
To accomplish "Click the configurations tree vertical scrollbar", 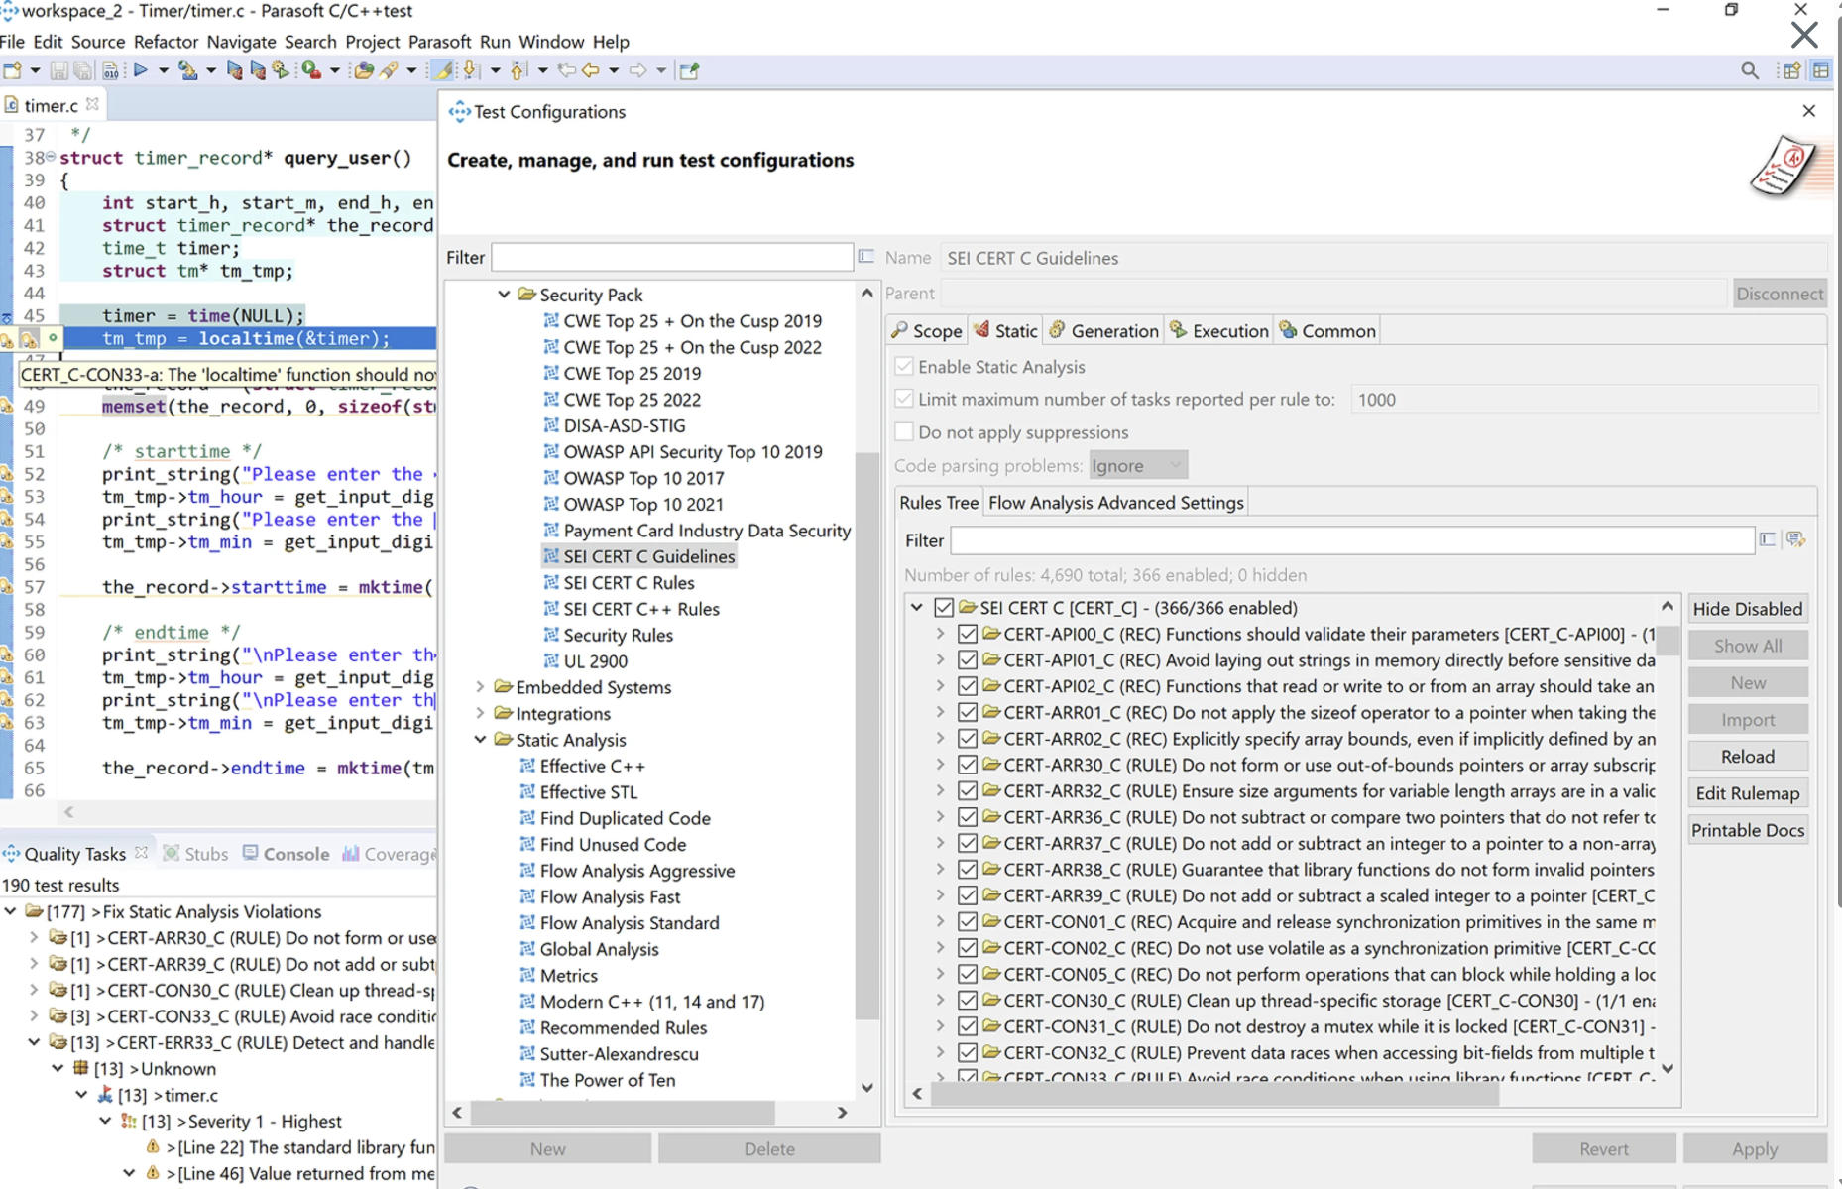I will [x=866, y=734].
